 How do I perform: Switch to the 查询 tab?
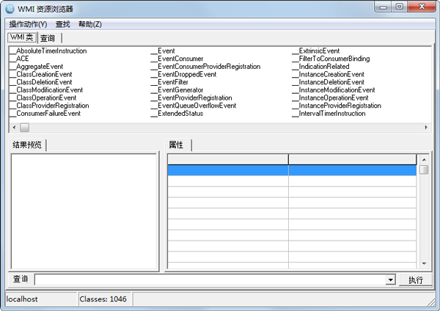[48, 38]
